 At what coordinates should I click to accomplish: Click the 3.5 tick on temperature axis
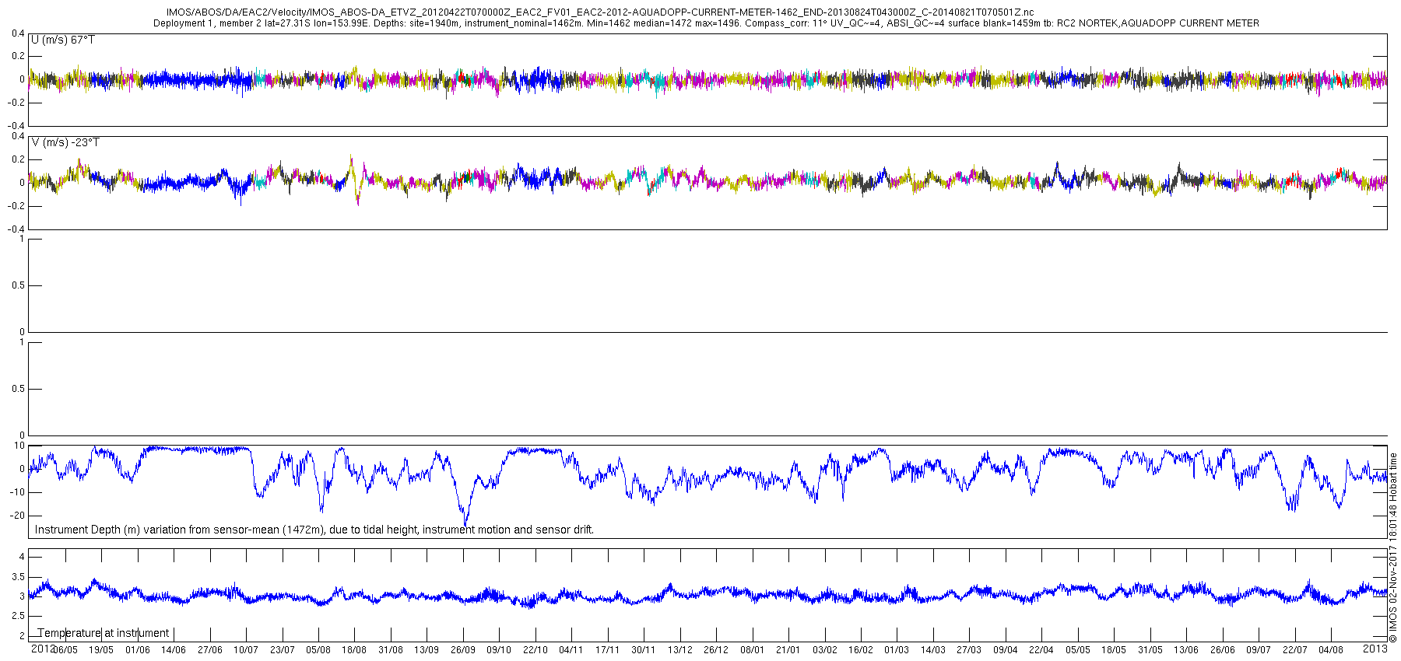tap(17, 577)
